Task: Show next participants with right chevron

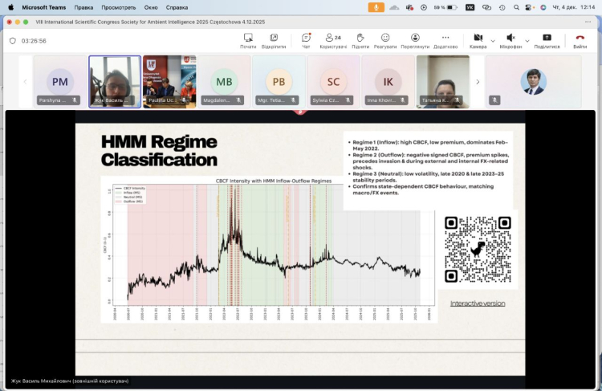Action: 478,81
